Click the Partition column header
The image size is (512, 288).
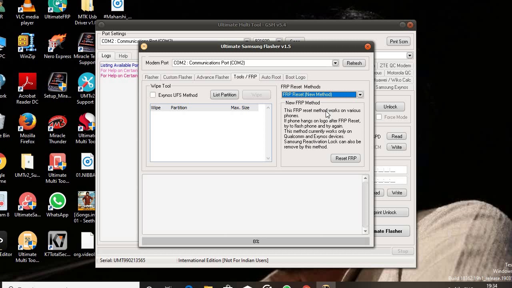[x=199, y=108]
